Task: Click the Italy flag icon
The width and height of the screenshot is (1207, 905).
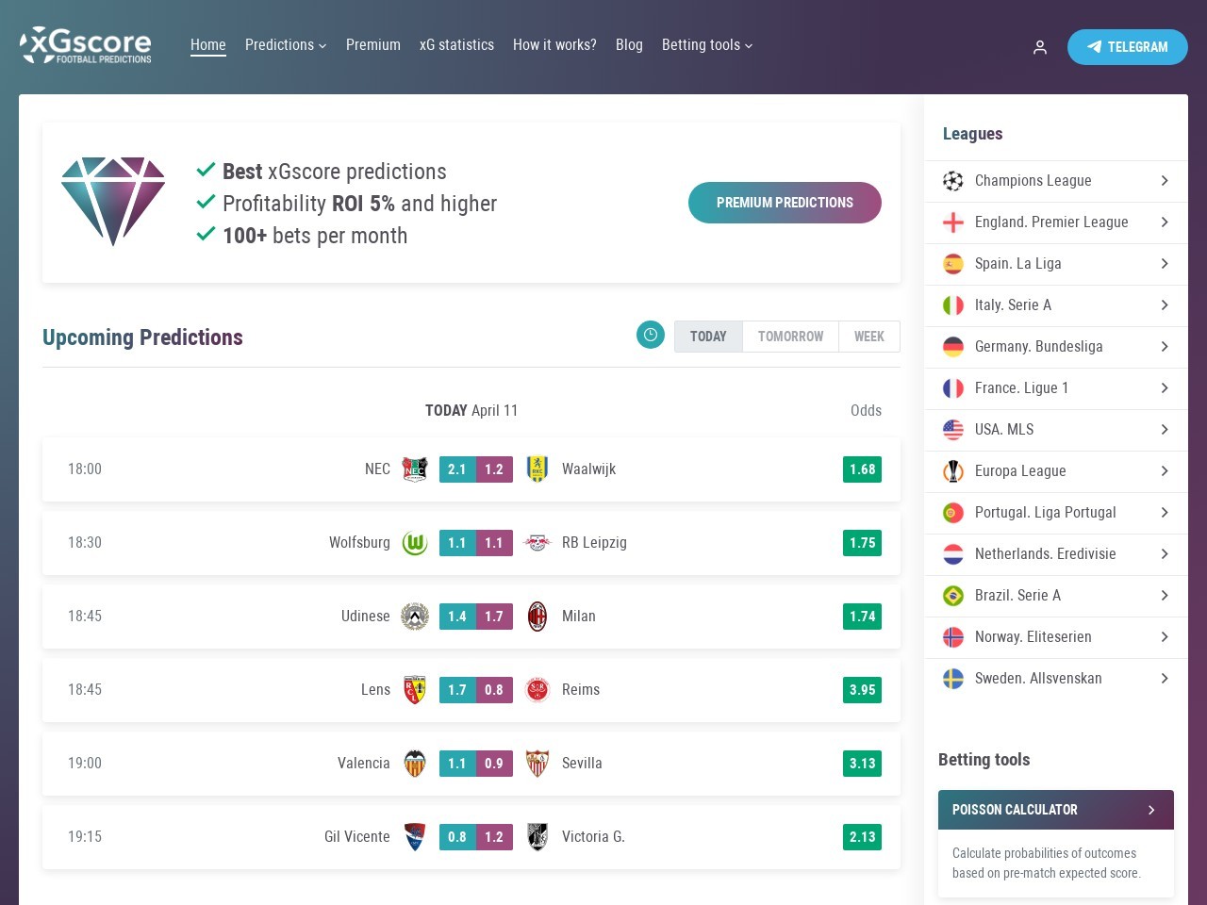Action: tap(953, 304)
